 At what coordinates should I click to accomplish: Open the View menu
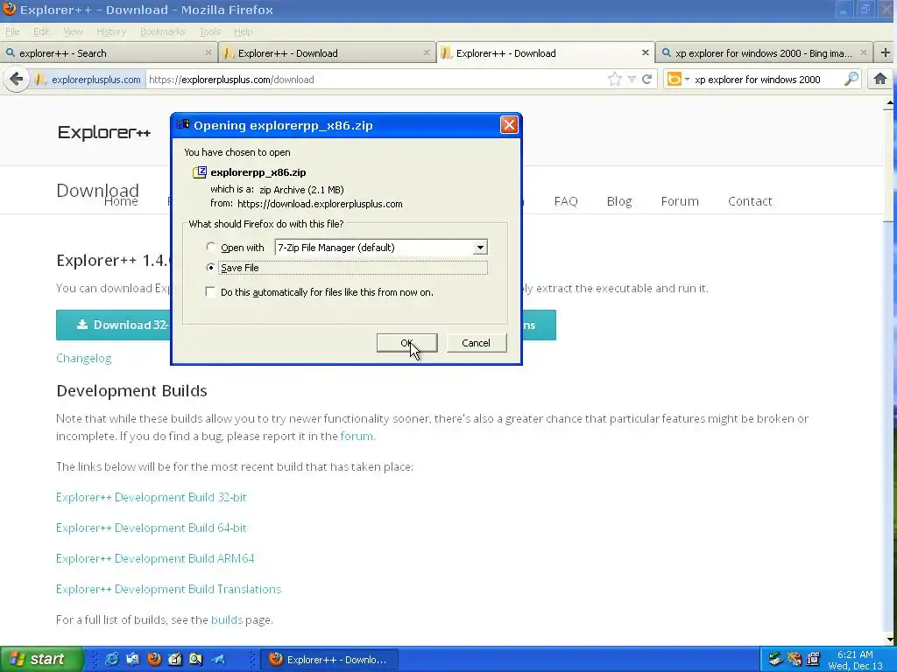pos(73,31)
